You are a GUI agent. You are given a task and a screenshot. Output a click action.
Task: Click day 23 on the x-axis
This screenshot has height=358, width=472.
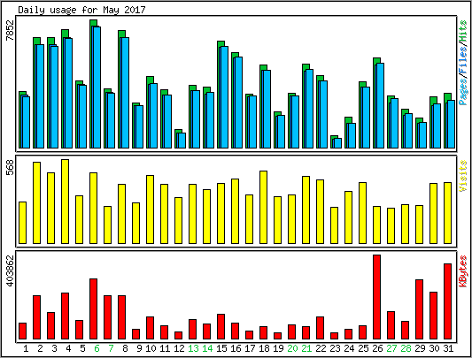click(x=335, y=348)
